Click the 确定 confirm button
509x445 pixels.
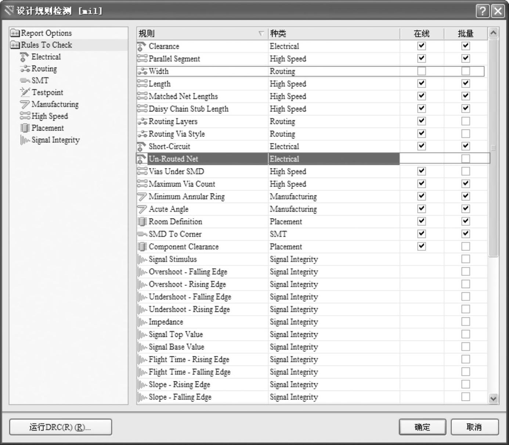[422, 427]
